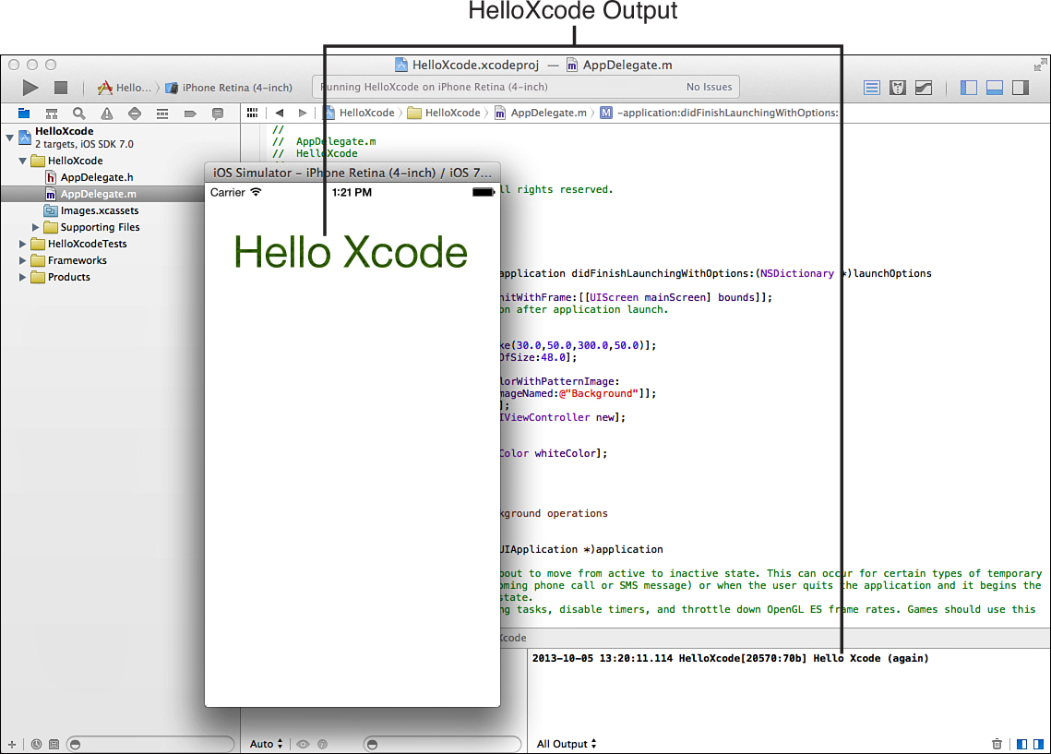Go back in editor history
Image resolution: width=1051 pixels, height=754 pixels.
click(280, 113)
